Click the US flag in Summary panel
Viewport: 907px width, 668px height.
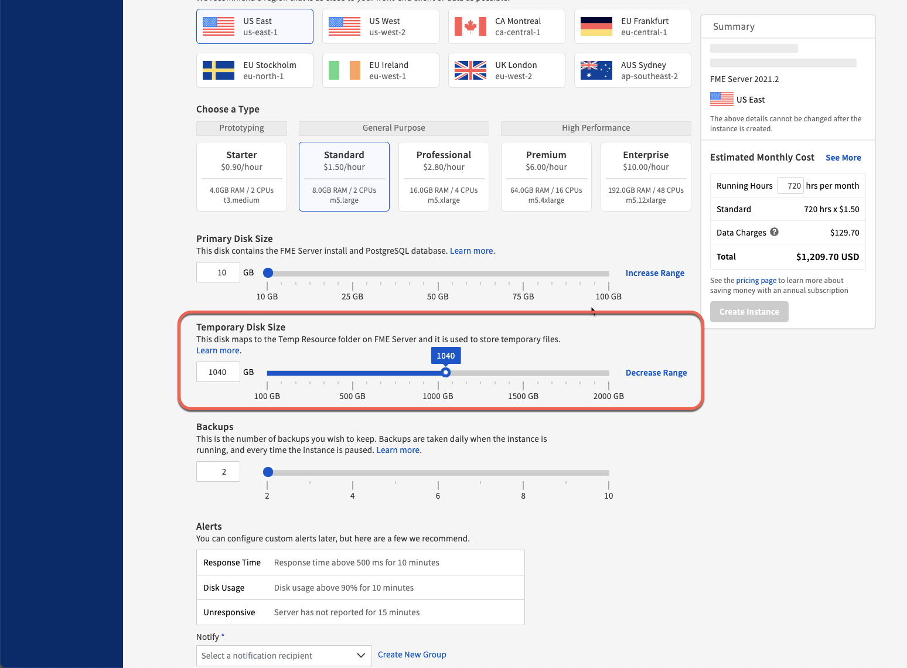click(x=722, y=99)
